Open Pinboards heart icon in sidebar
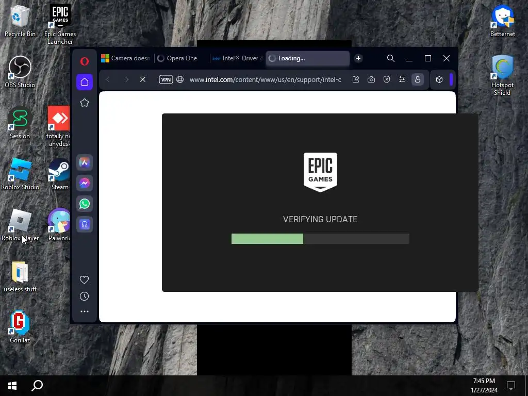This screenshot has height=396, width=528. [84, 280]
